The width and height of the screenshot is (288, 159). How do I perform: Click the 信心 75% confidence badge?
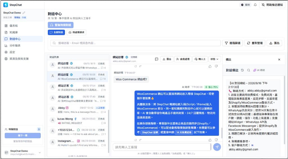click(x=211, y=87)
